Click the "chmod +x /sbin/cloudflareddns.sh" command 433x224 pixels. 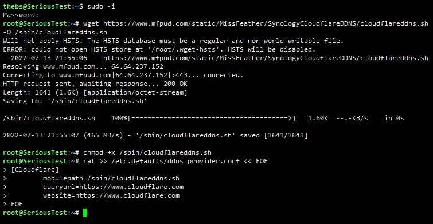coord(147,152)
